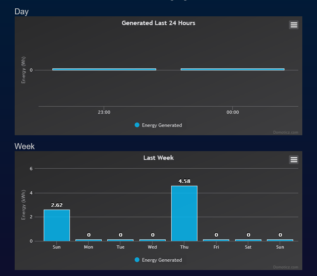The height and width of the screenshot is (276, 317).
Task: Select the Wednesday zero-value bar
Action: [x=153, y=240]
